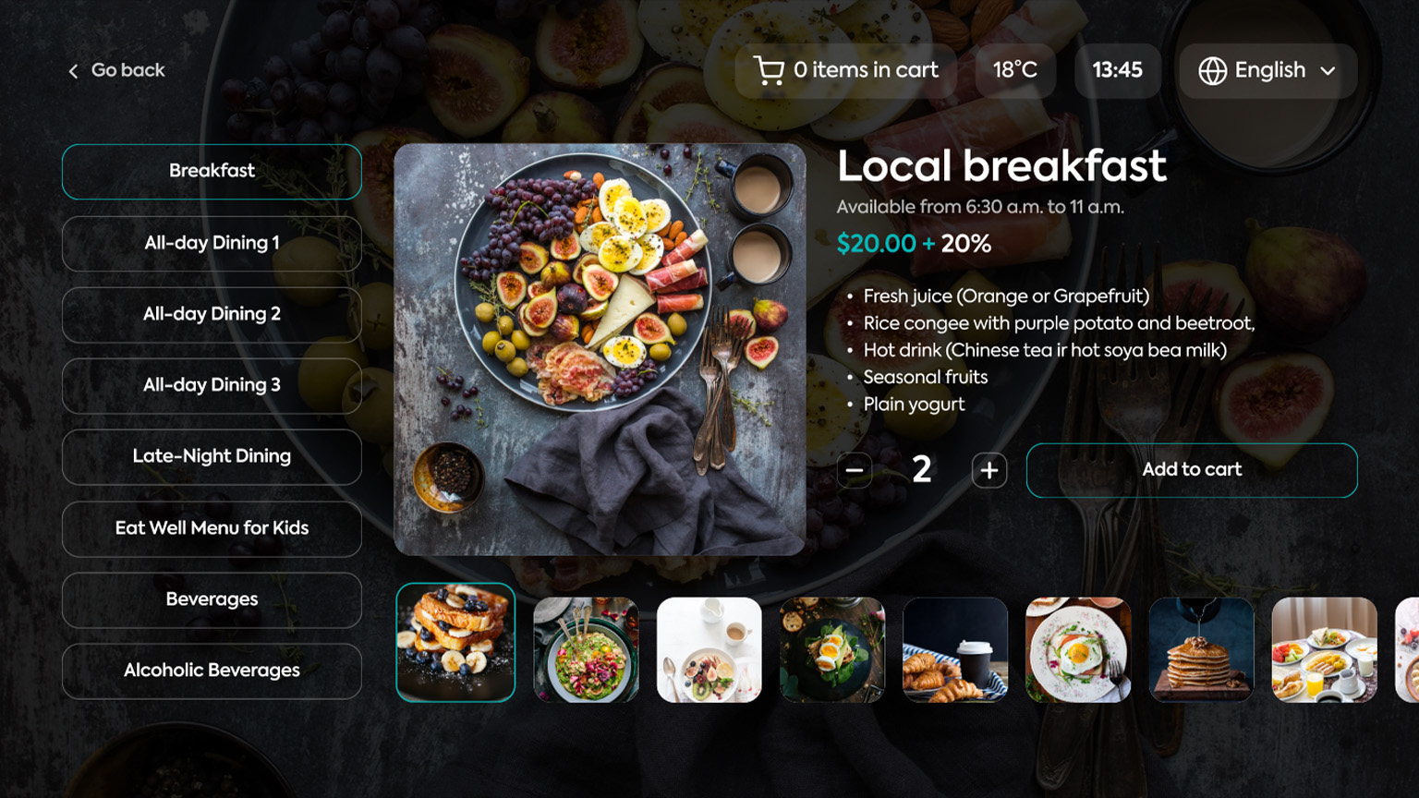
Task: Open the Alcoholic Beverages category
Action: 212,671
